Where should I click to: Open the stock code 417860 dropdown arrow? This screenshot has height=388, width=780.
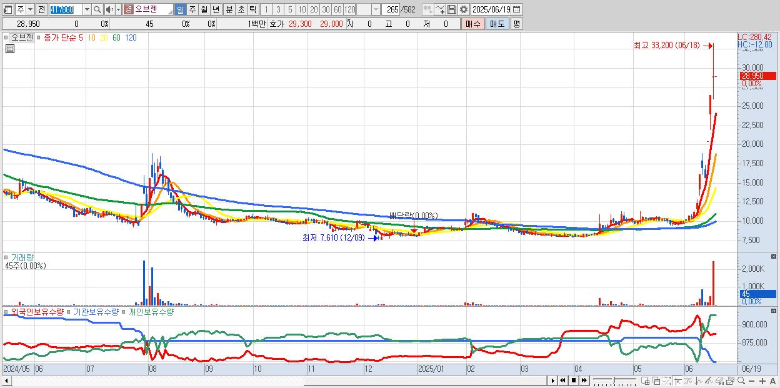[87, 9]
